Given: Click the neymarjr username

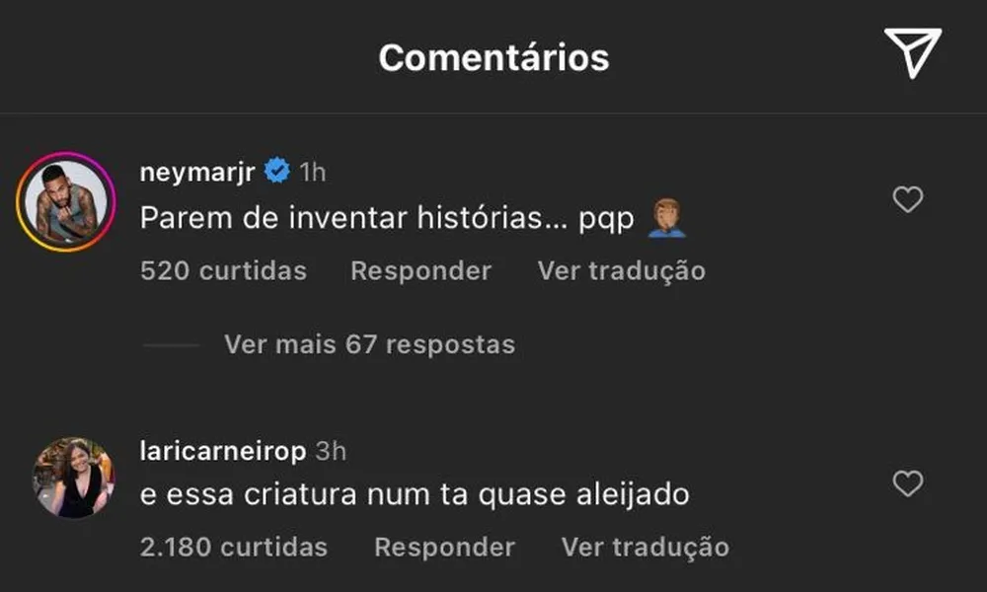Looking at the screenshot, I should click(198, 172).
